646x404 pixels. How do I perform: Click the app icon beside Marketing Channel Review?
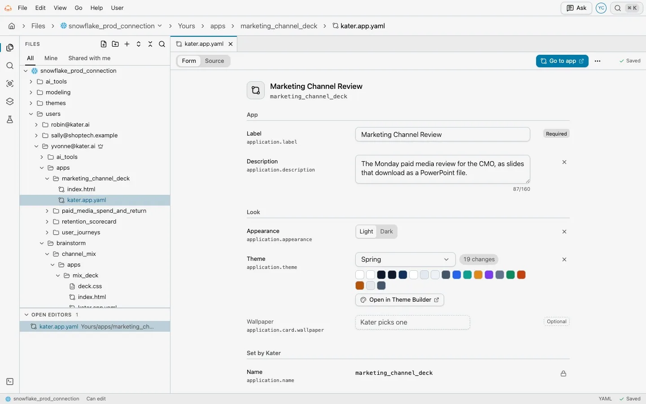coord(256,90)
